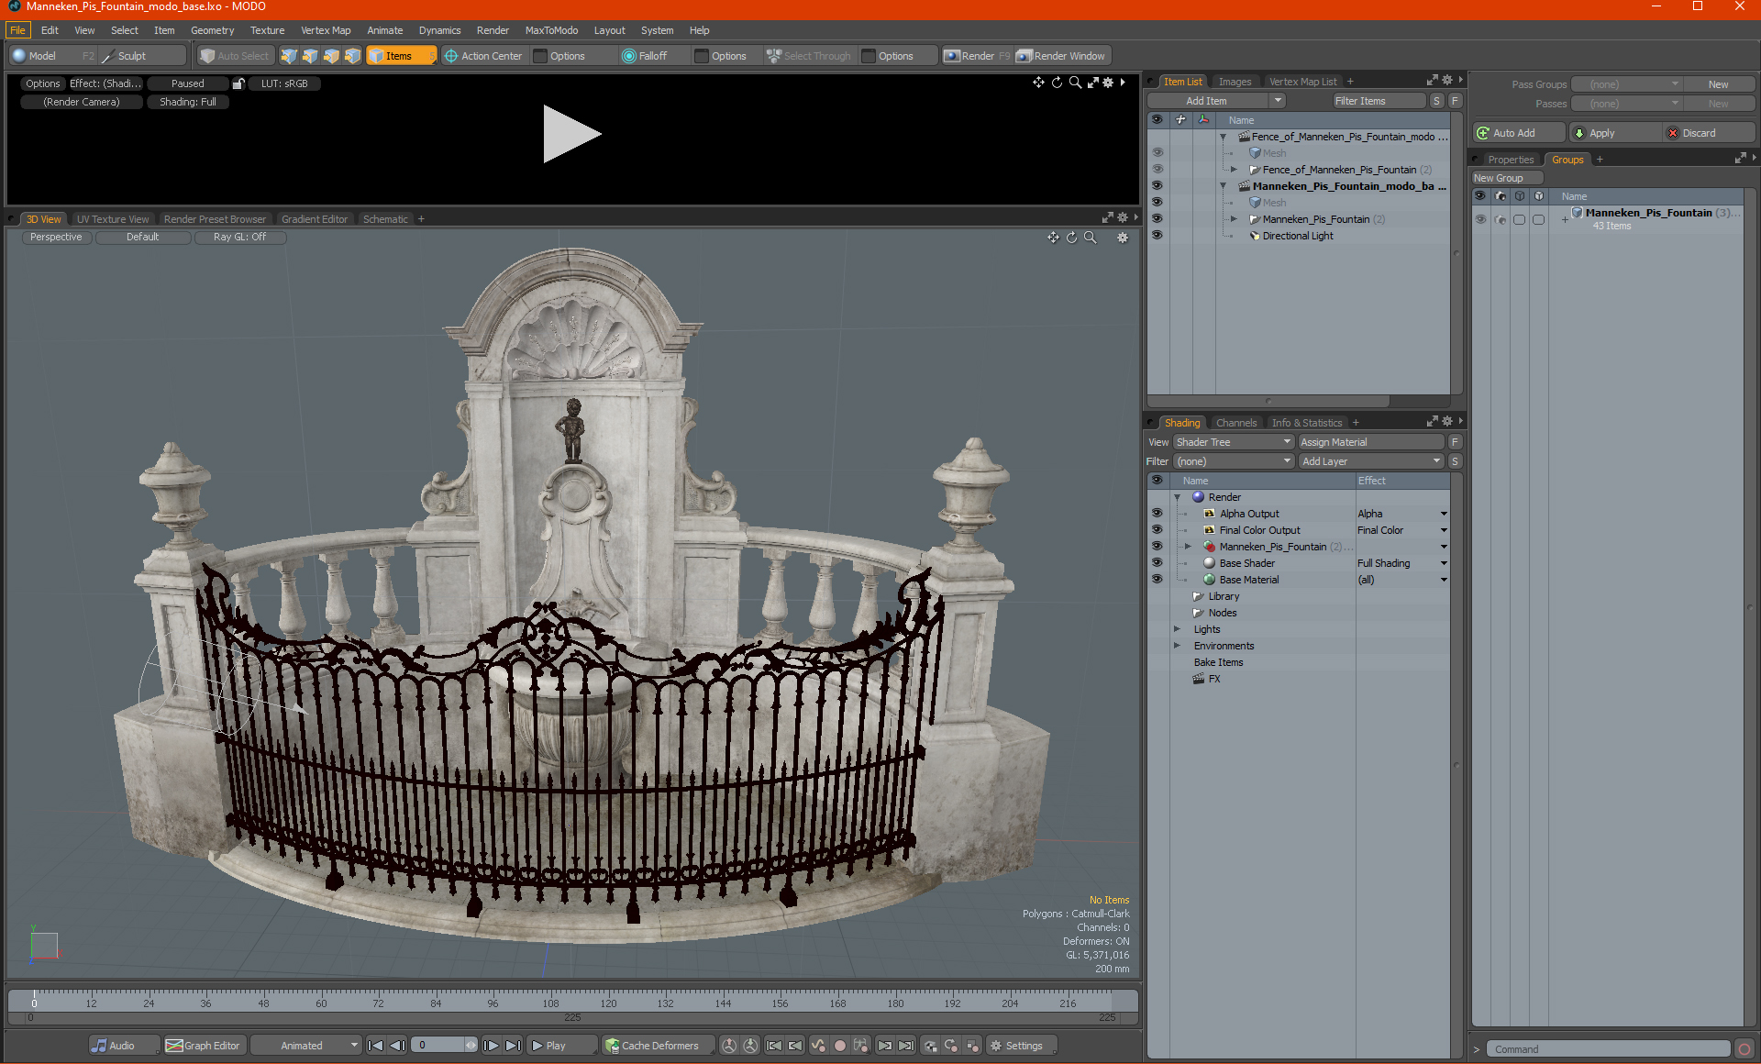Select Materials selection mode icon
Screen dimensions: 1761x1064
[x=352, y=56]
